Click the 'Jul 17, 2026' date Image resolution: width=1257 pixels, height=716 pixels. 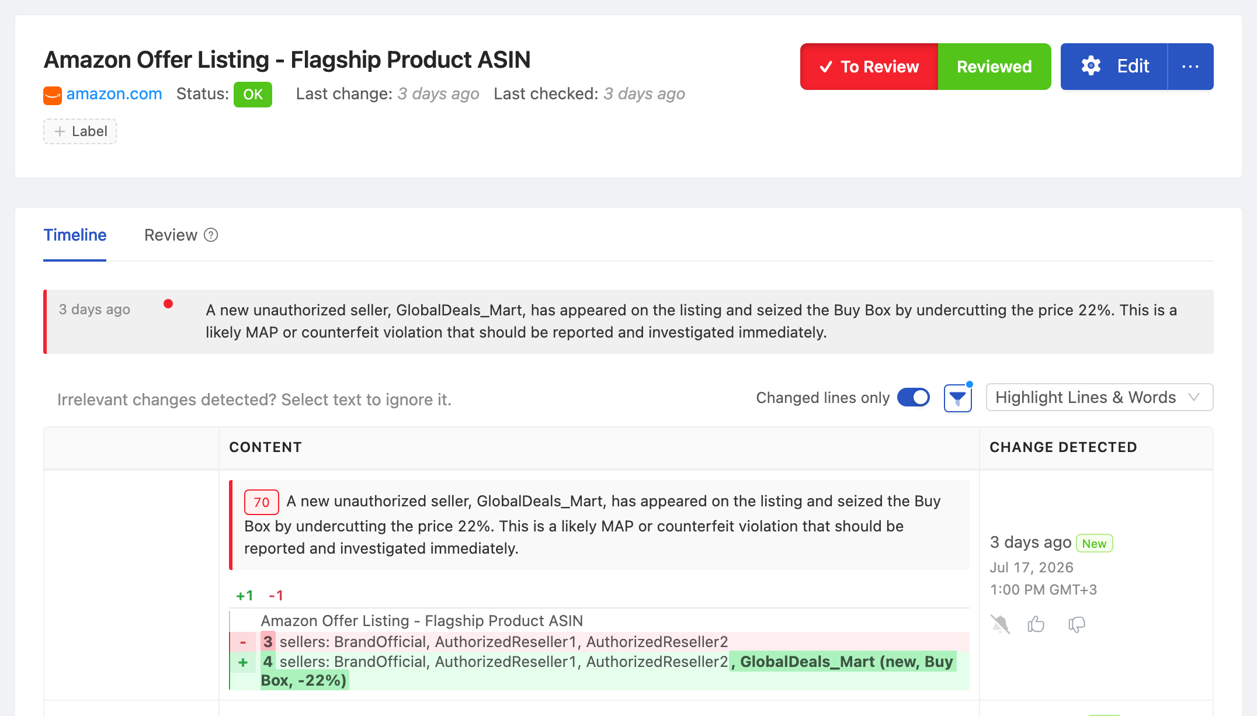coord(1032,567)
